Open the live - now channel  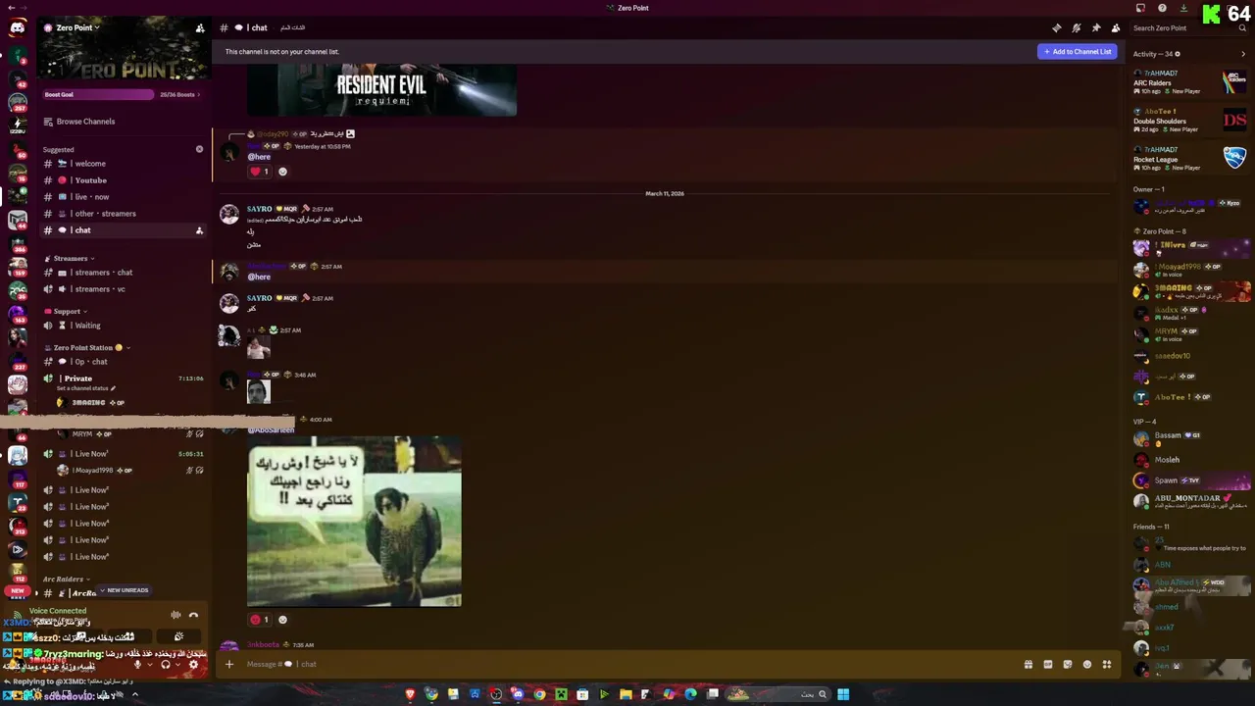pyautogui.click(x=123, y=197)
